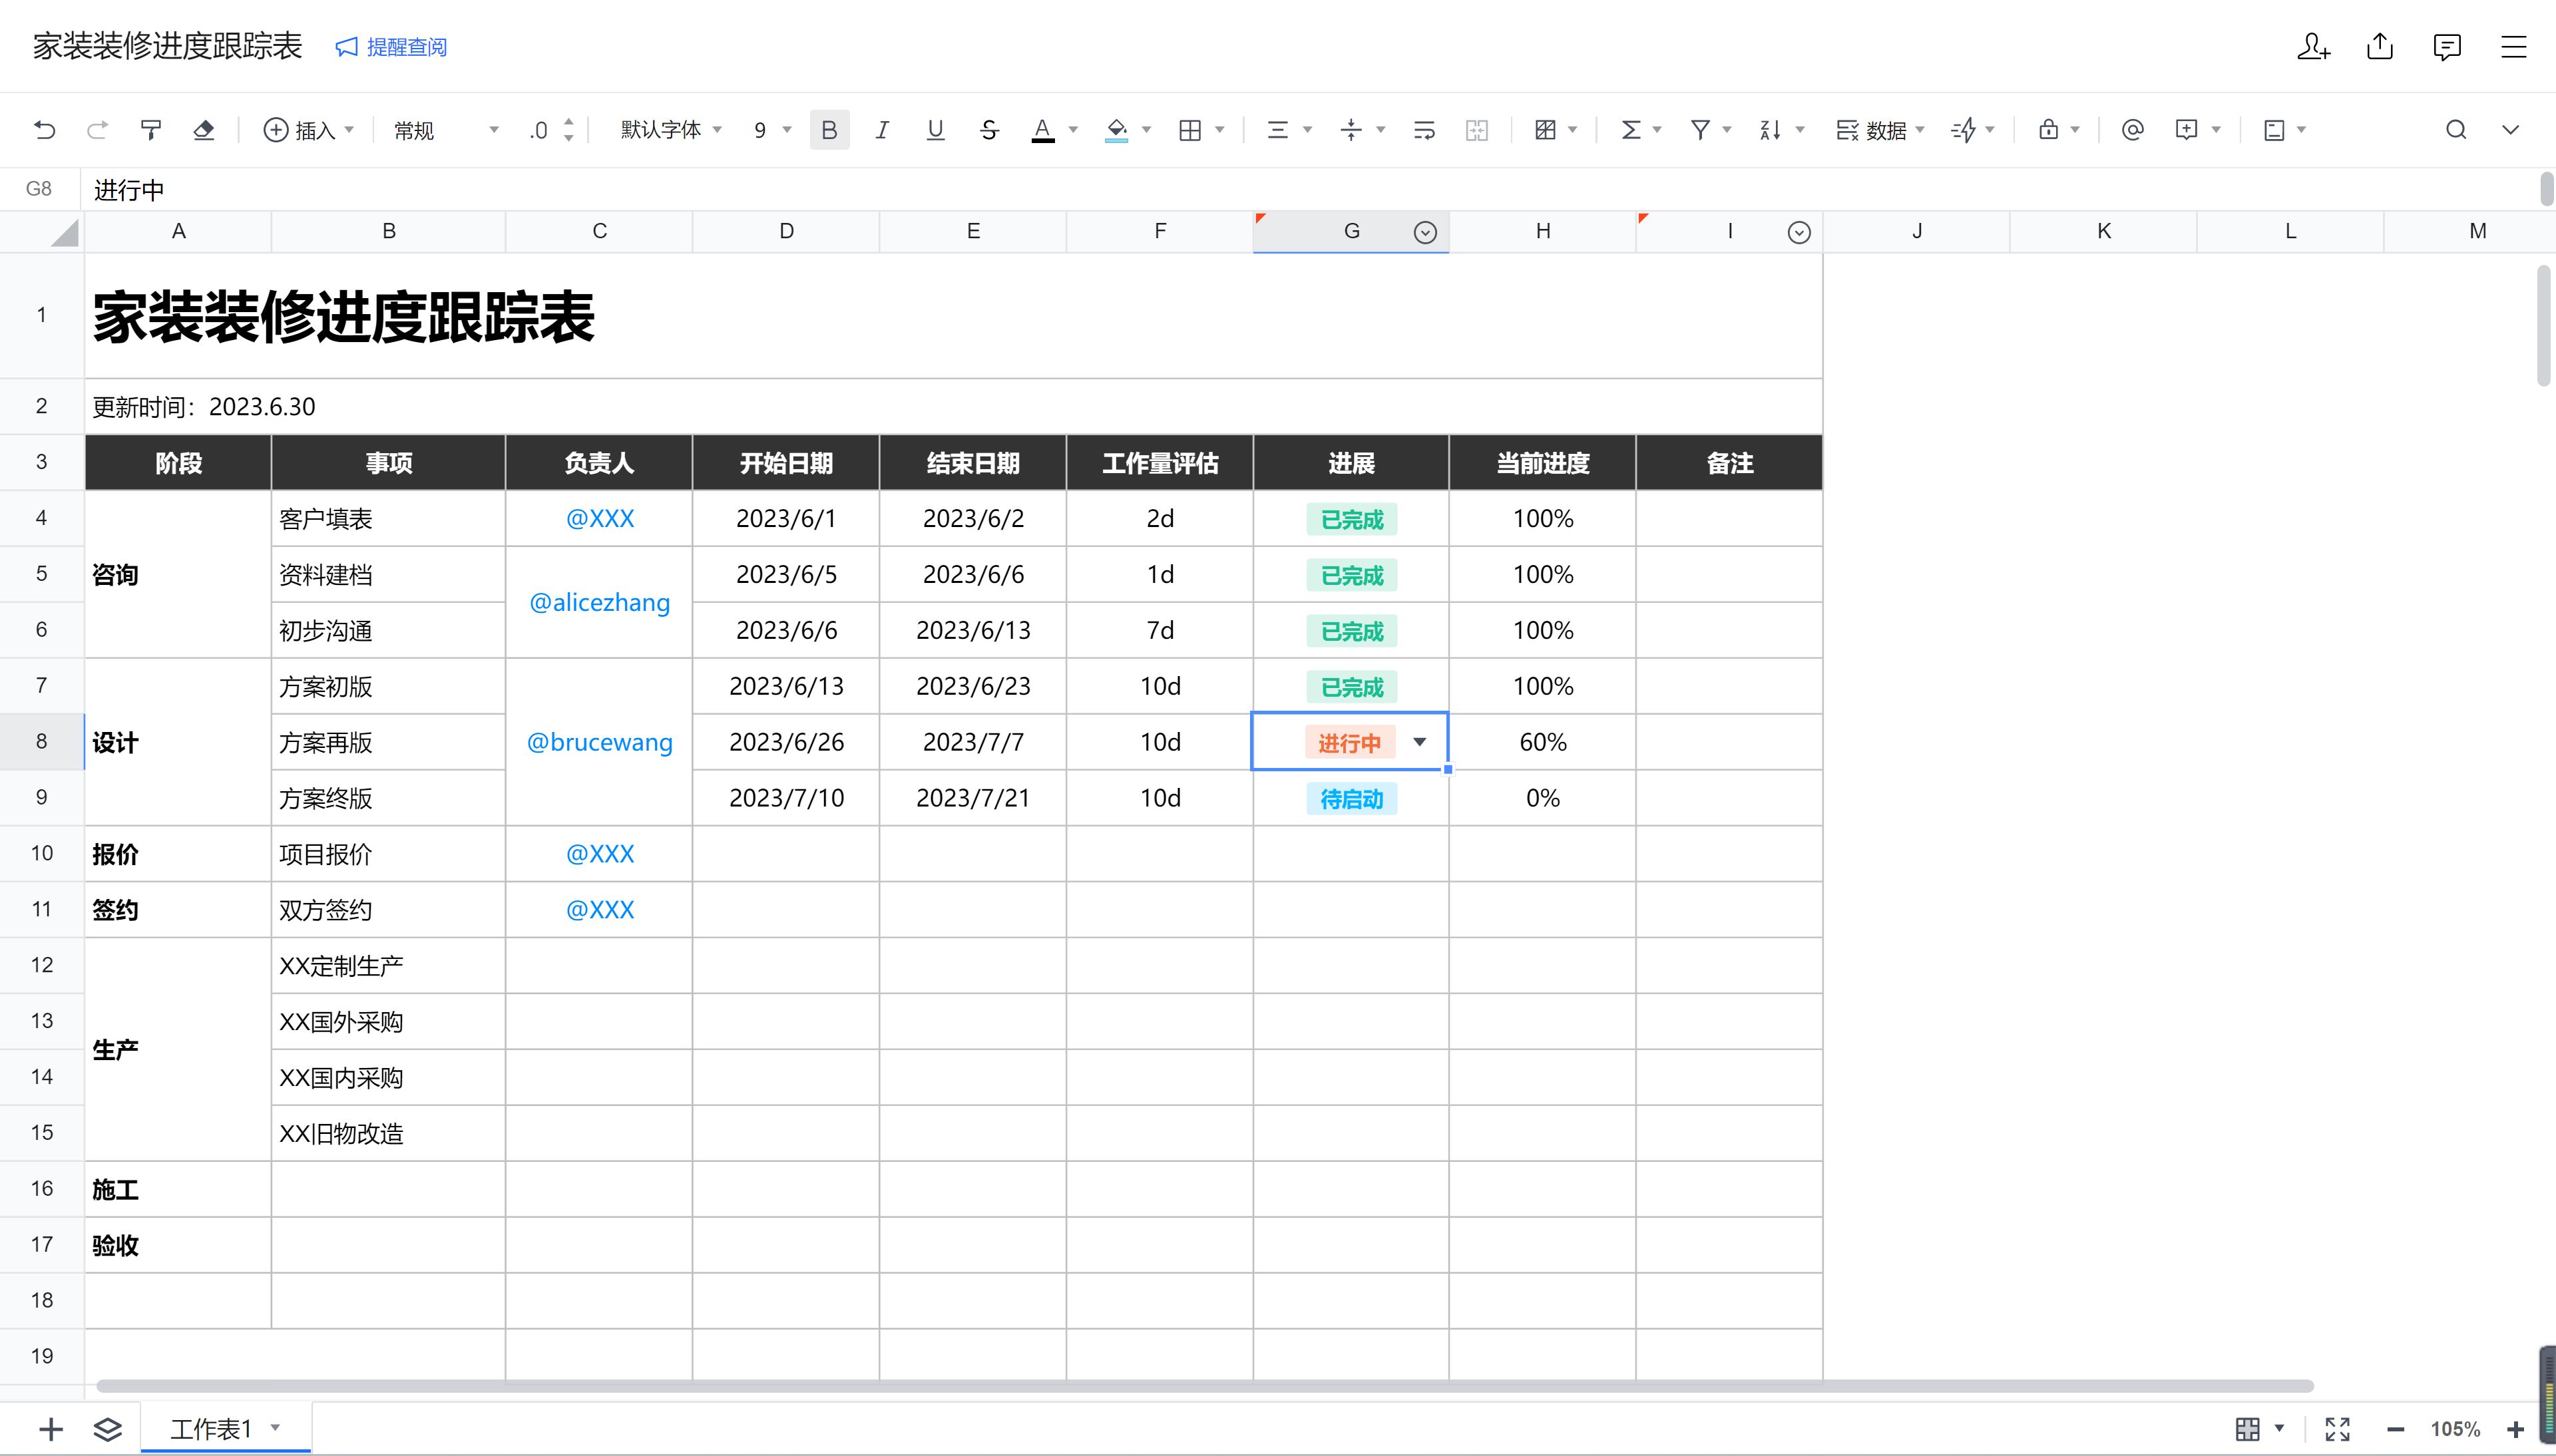
Task: Click the borders grid icon
Action: pos(1190,130)
